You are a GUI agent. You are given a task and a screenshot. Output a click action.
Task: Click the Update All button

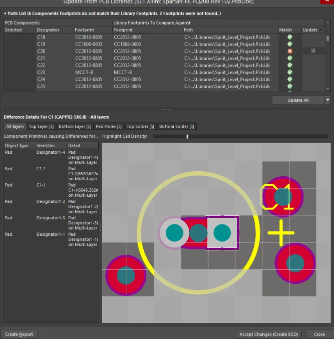point(298,100)
